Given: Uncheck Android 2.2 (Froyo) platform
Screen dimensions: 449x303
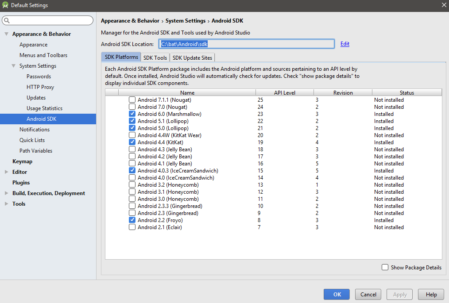Looking at the screenshot, I should [132, 220].
